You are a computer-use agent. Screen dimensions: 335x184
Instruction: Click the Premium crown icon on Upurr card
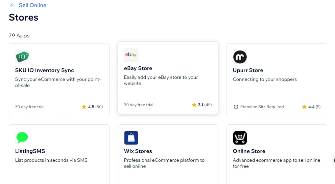click(236, 107)
